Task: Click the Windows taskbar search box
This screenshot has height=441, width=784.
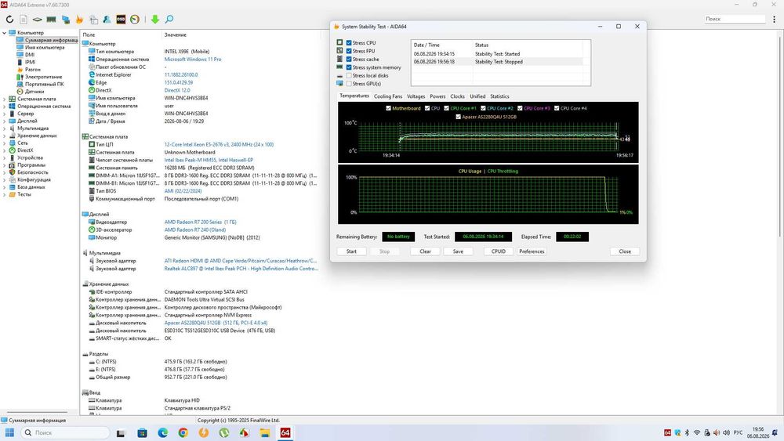Action: pyautogui.click(x=65, y=432)
